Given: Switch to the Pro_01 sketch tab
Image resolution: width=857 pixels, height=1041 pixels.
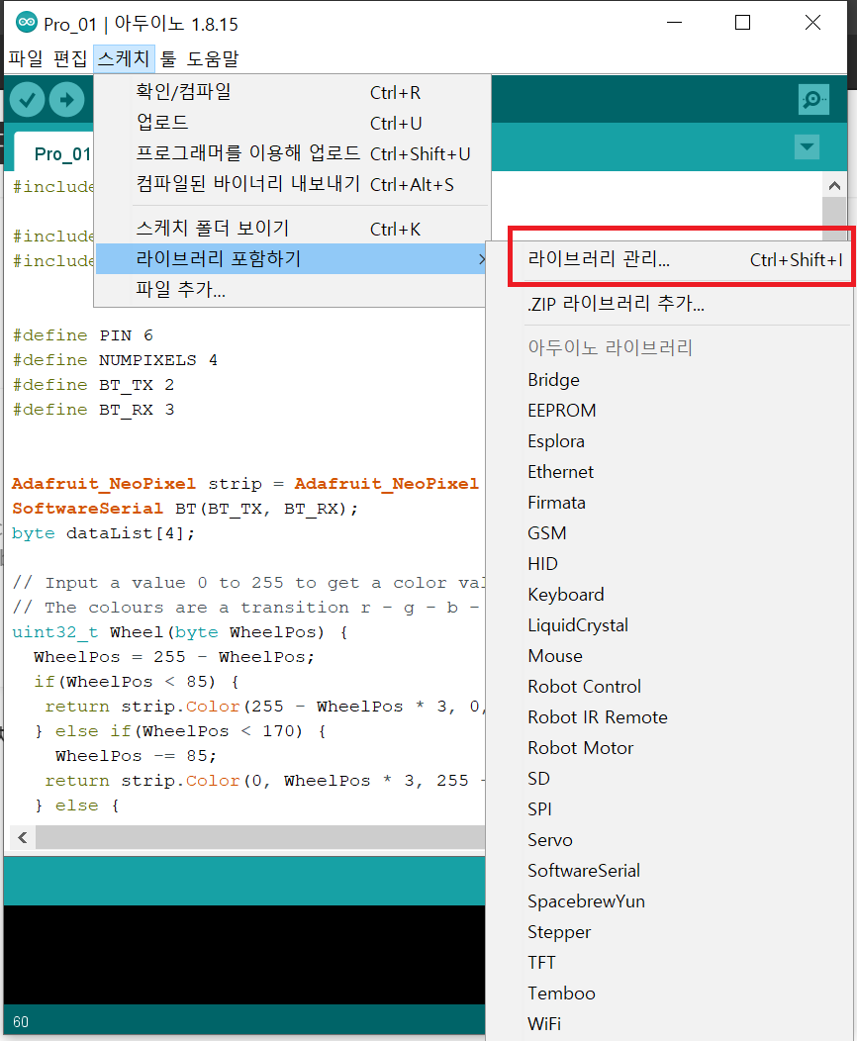Looking at the screenshot, I should [x=54, y=153].
